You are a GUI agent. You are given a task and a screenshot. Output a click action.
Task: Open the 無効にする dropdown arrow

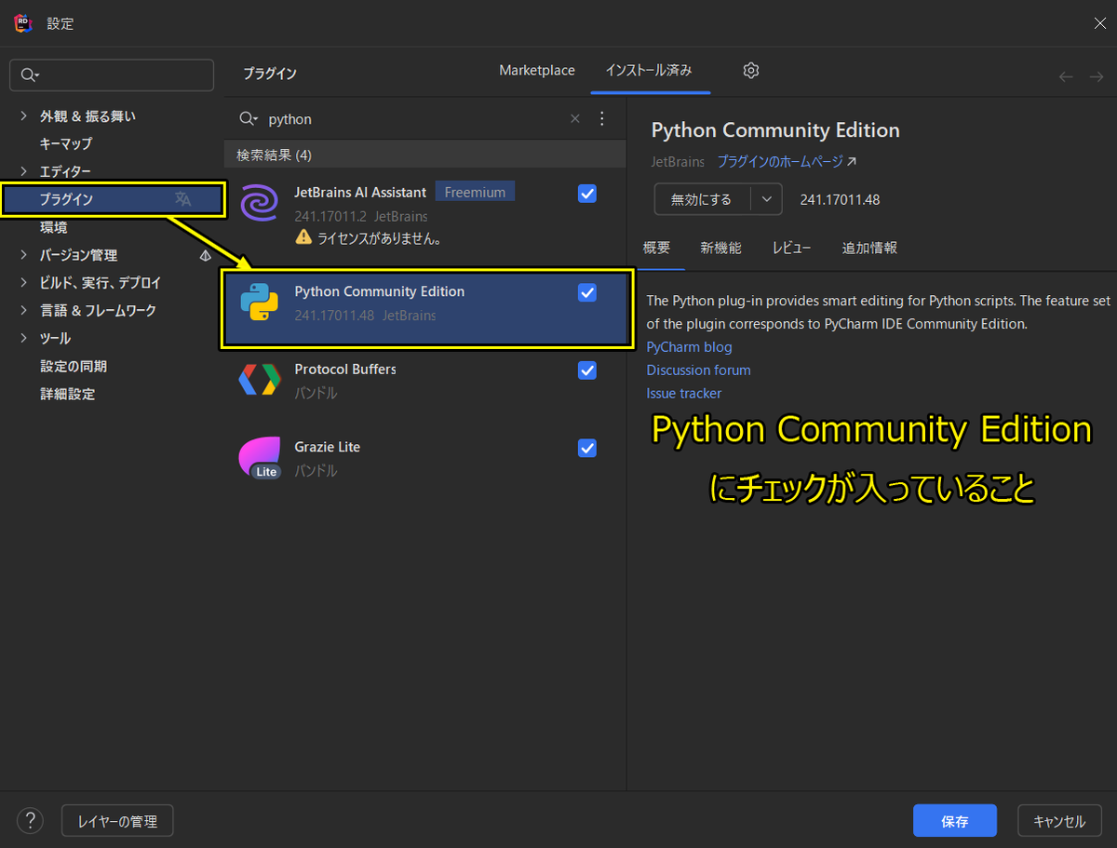(x=766, y=199)
